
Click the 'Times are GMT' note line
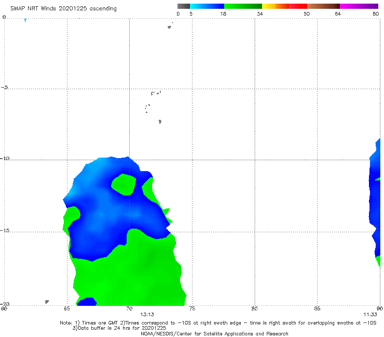(218, 323)
